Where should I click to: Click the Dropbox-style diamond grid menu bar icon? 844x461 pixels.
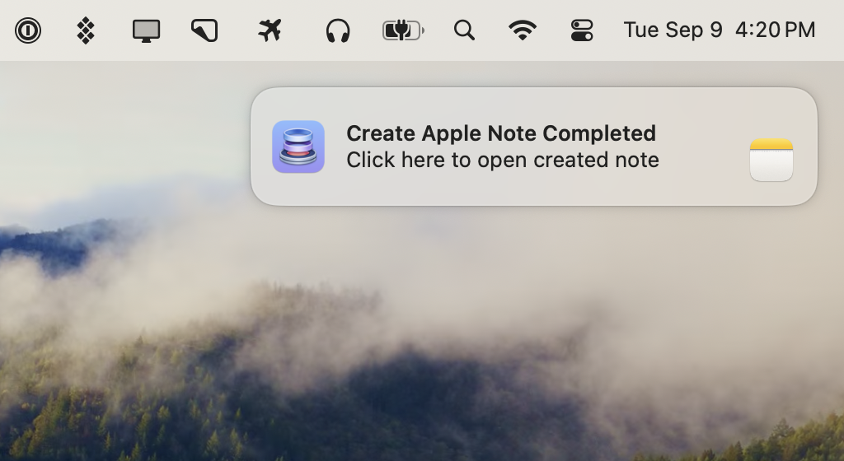click(86, 30)
